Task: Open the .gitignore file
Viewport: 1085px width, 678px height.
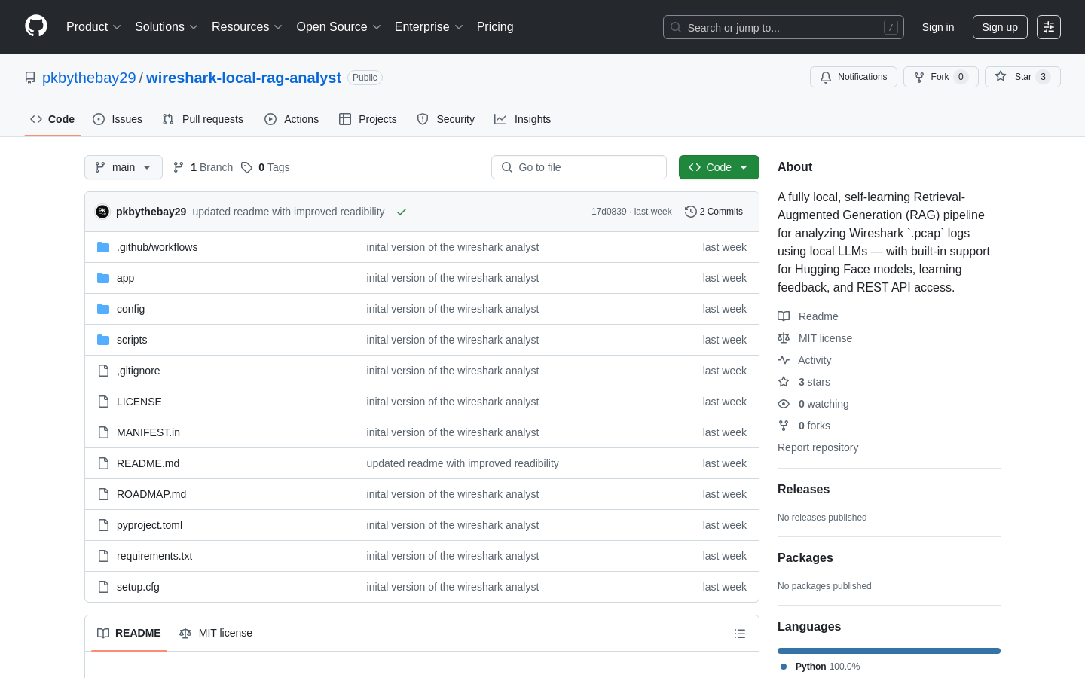Action: [138, 371]
